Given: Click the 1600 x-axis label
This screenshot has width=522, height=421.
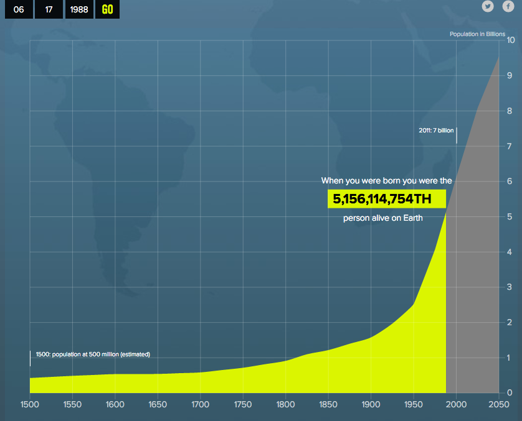Looking at the screenshot, I should pyautogui.click(x=115, y=404).
